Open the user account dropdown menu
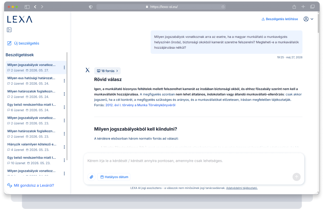The image size is (324, 209). [308, 19]
